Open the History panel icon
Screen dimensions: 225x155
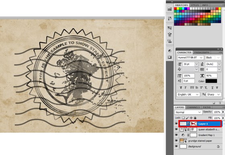pyautogui.click(x=170, y=18)
